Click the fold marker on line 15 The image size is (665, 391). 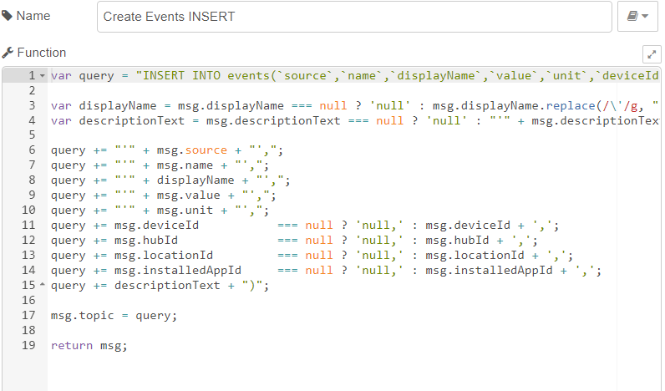pyautogui.click(x=43, y=285)
